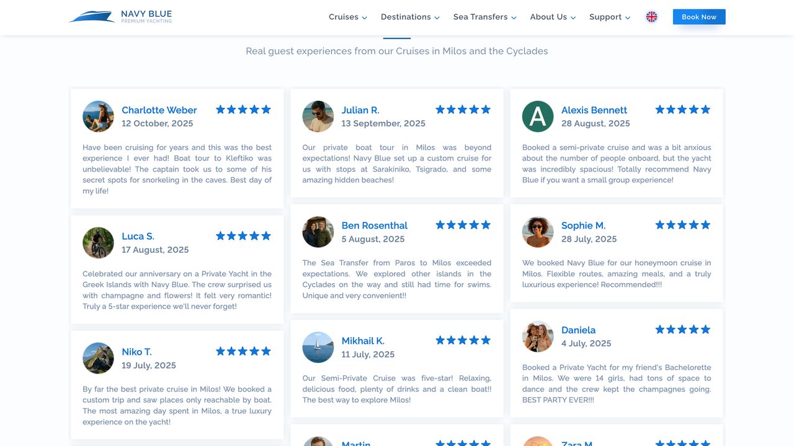
Task: Click the star rating on Luca S.'s review
Action: click(x=243, y=235)
